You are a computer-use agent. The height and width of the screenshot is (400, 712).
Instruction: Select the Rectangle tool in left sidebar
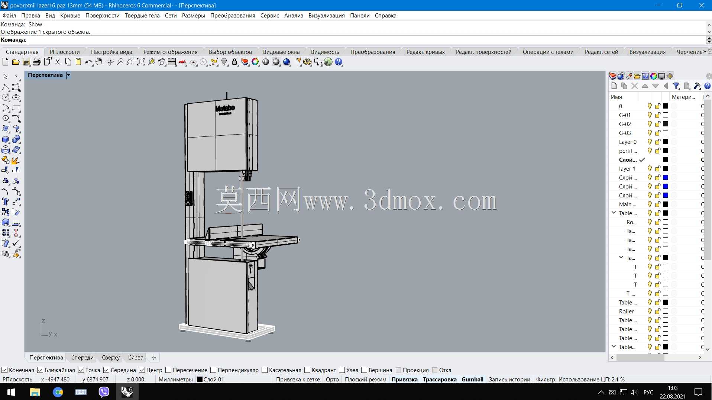[x=16, y=108]
